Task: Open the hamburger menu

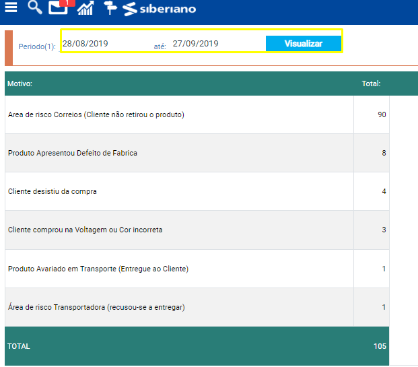Action: pos(11,7)
